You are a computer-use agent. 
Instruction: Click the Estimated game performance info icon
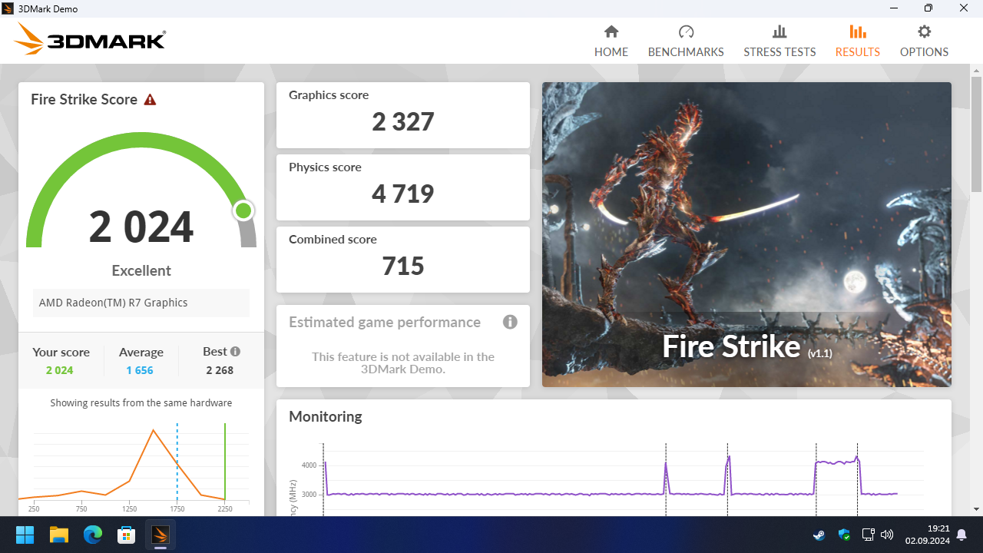coord(510,322)
